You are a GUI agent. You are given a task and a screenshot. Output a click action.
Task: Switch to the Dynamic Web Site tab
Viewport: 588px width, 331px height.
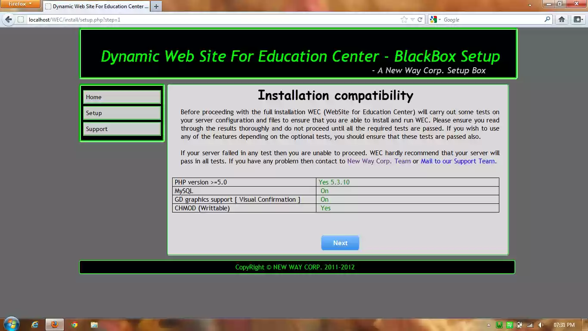(96, 6)
